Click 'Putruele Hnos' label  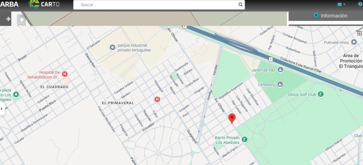point(336,43)
